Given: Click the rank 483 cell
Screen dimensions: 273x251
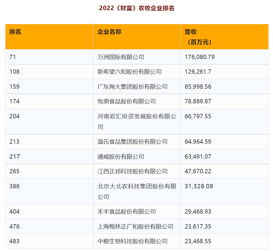Looking at the screenshot, I should tap(14, 241).
